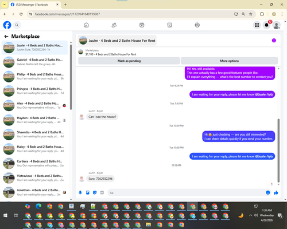287x229 pixels.
Task: Select the Hayden conversation
Action: pyautogui.click(x=34, y=120)
